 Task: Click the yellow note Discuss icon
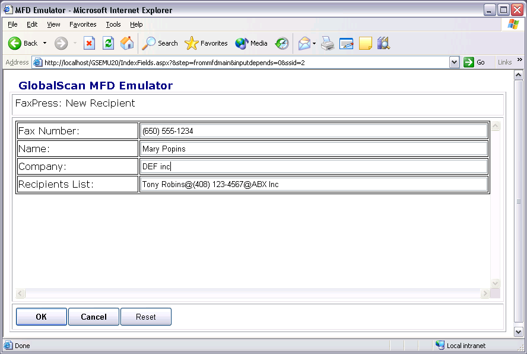[x=366, y=43]
